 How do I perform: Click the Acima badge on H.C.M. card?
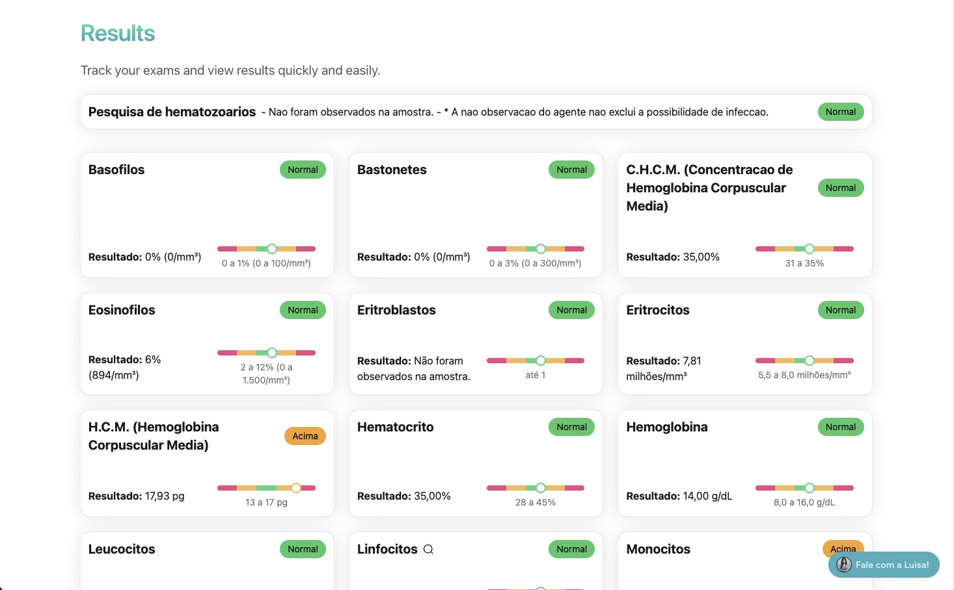coord(305,436)
